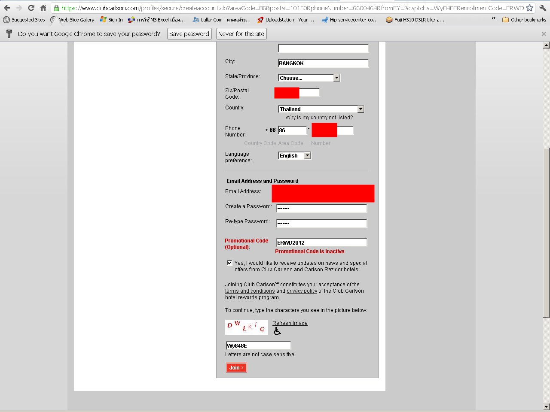
Task: Click the scrollbar up arrow
Action: point(546,45)
